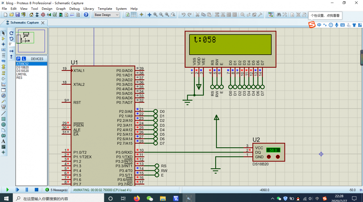
Task: Open the Base Design variant dropdown
Action: (x=107, y=15)
